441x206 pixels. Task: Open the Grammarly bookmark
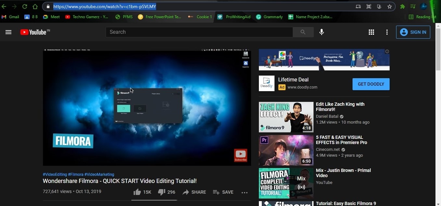(269, 17)
